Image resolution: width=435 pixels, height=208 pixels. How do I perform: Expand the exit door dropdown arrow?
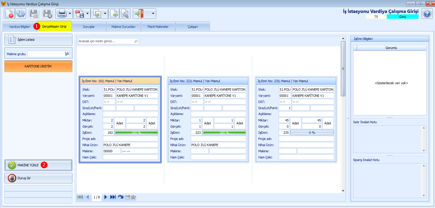[153, 13]
